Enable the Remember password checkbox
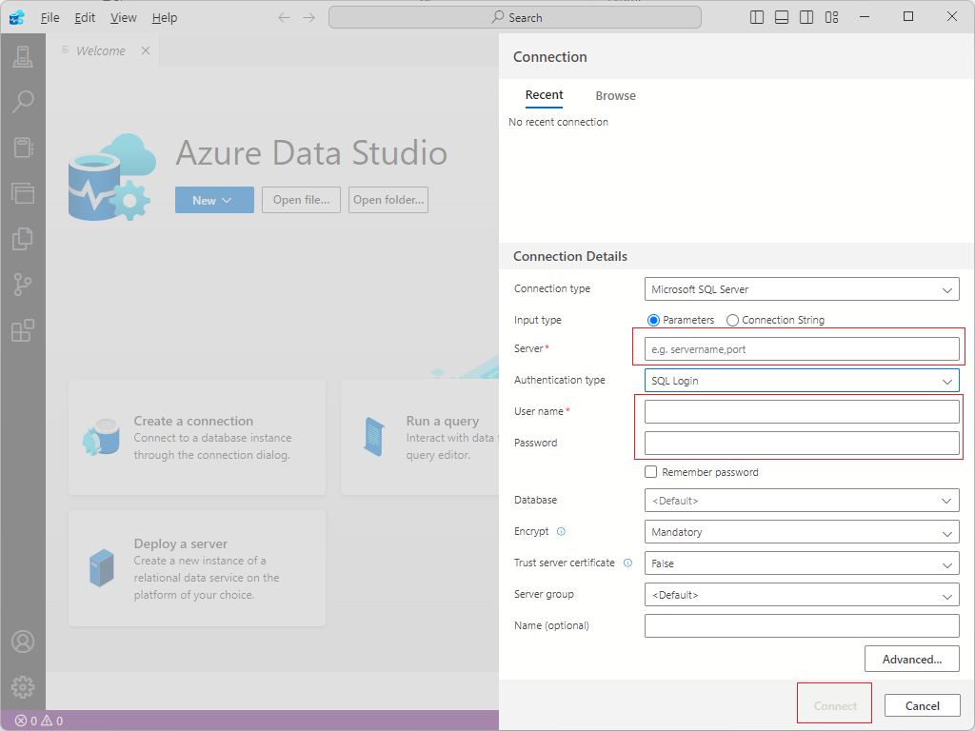This screenshot has height=731, width=975. click(x=651, y=472)
